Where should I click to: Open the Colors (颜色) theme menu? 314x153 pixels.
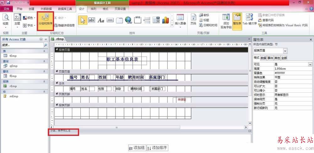pos(29,18)
